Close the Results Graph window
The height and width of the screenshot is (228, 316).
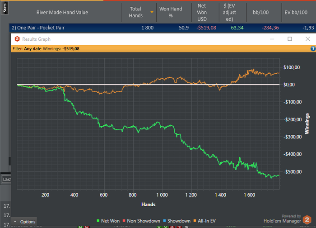pyautogui.click(x=307, y=39)
